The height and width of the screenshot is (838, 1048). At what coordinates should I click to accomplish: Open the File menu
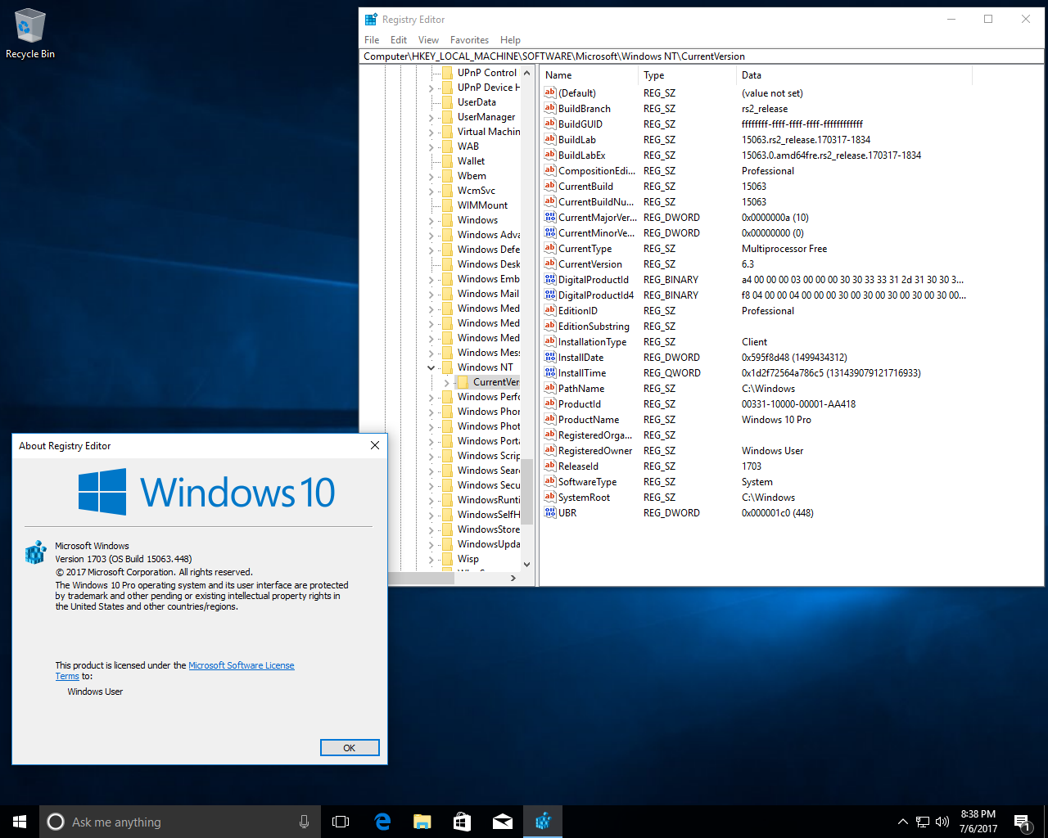click(372, 40)
